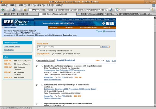Click the Modify Search query input field
156x109 pixels.
[x=68, y=47]
